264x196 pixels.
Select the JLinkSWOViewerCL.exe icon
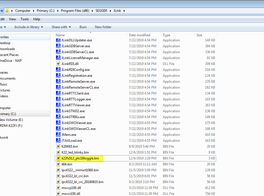pos(58,129)
